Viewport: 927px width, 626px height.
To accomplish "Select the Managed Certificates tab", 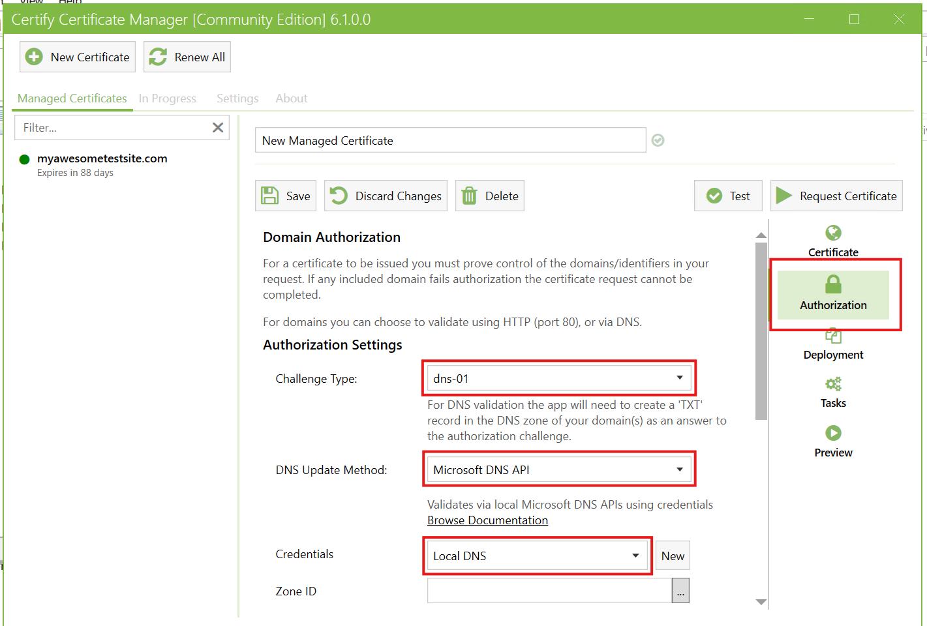I will pyautogui.click(x=72, y=98).
